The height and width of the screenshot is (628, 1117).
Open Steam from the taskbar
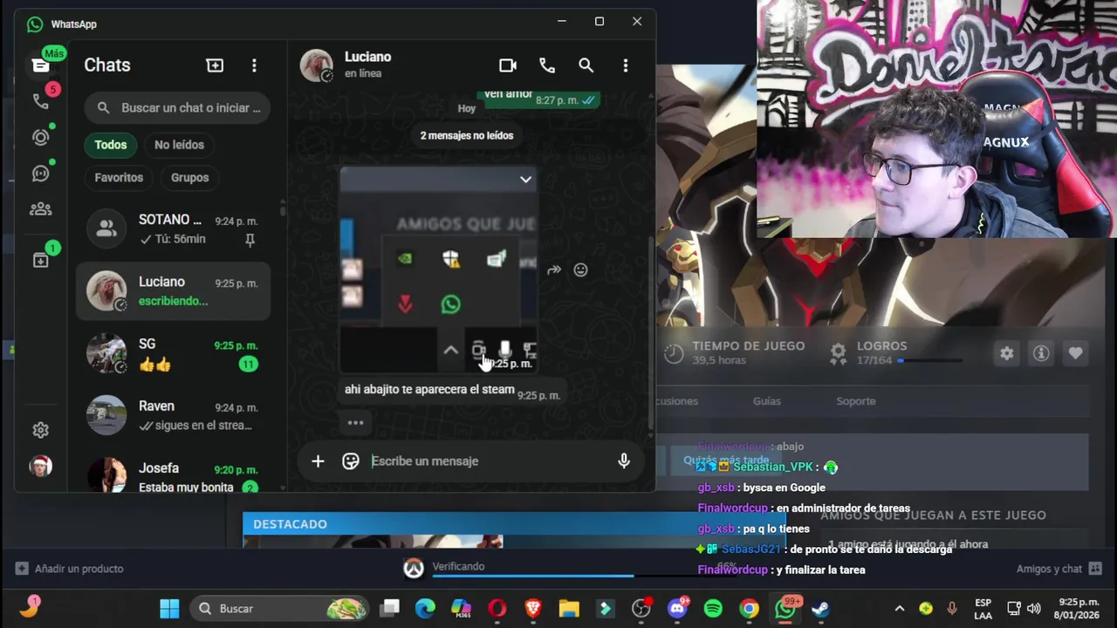(820, 609)
